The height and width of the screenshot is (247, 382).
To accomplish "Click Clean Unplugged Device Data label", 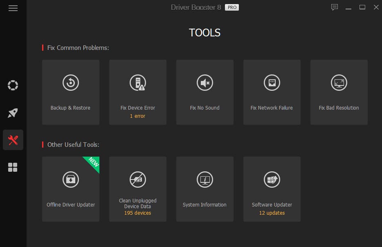I will point(138,203).
